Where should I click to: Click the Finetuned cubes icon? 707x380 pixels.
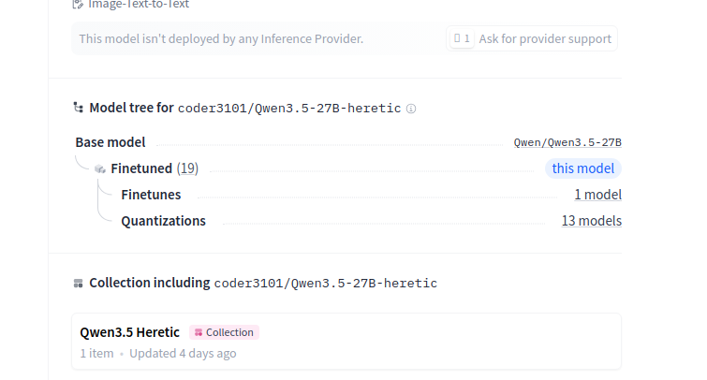pyautogui.click(x=100, y=169)
